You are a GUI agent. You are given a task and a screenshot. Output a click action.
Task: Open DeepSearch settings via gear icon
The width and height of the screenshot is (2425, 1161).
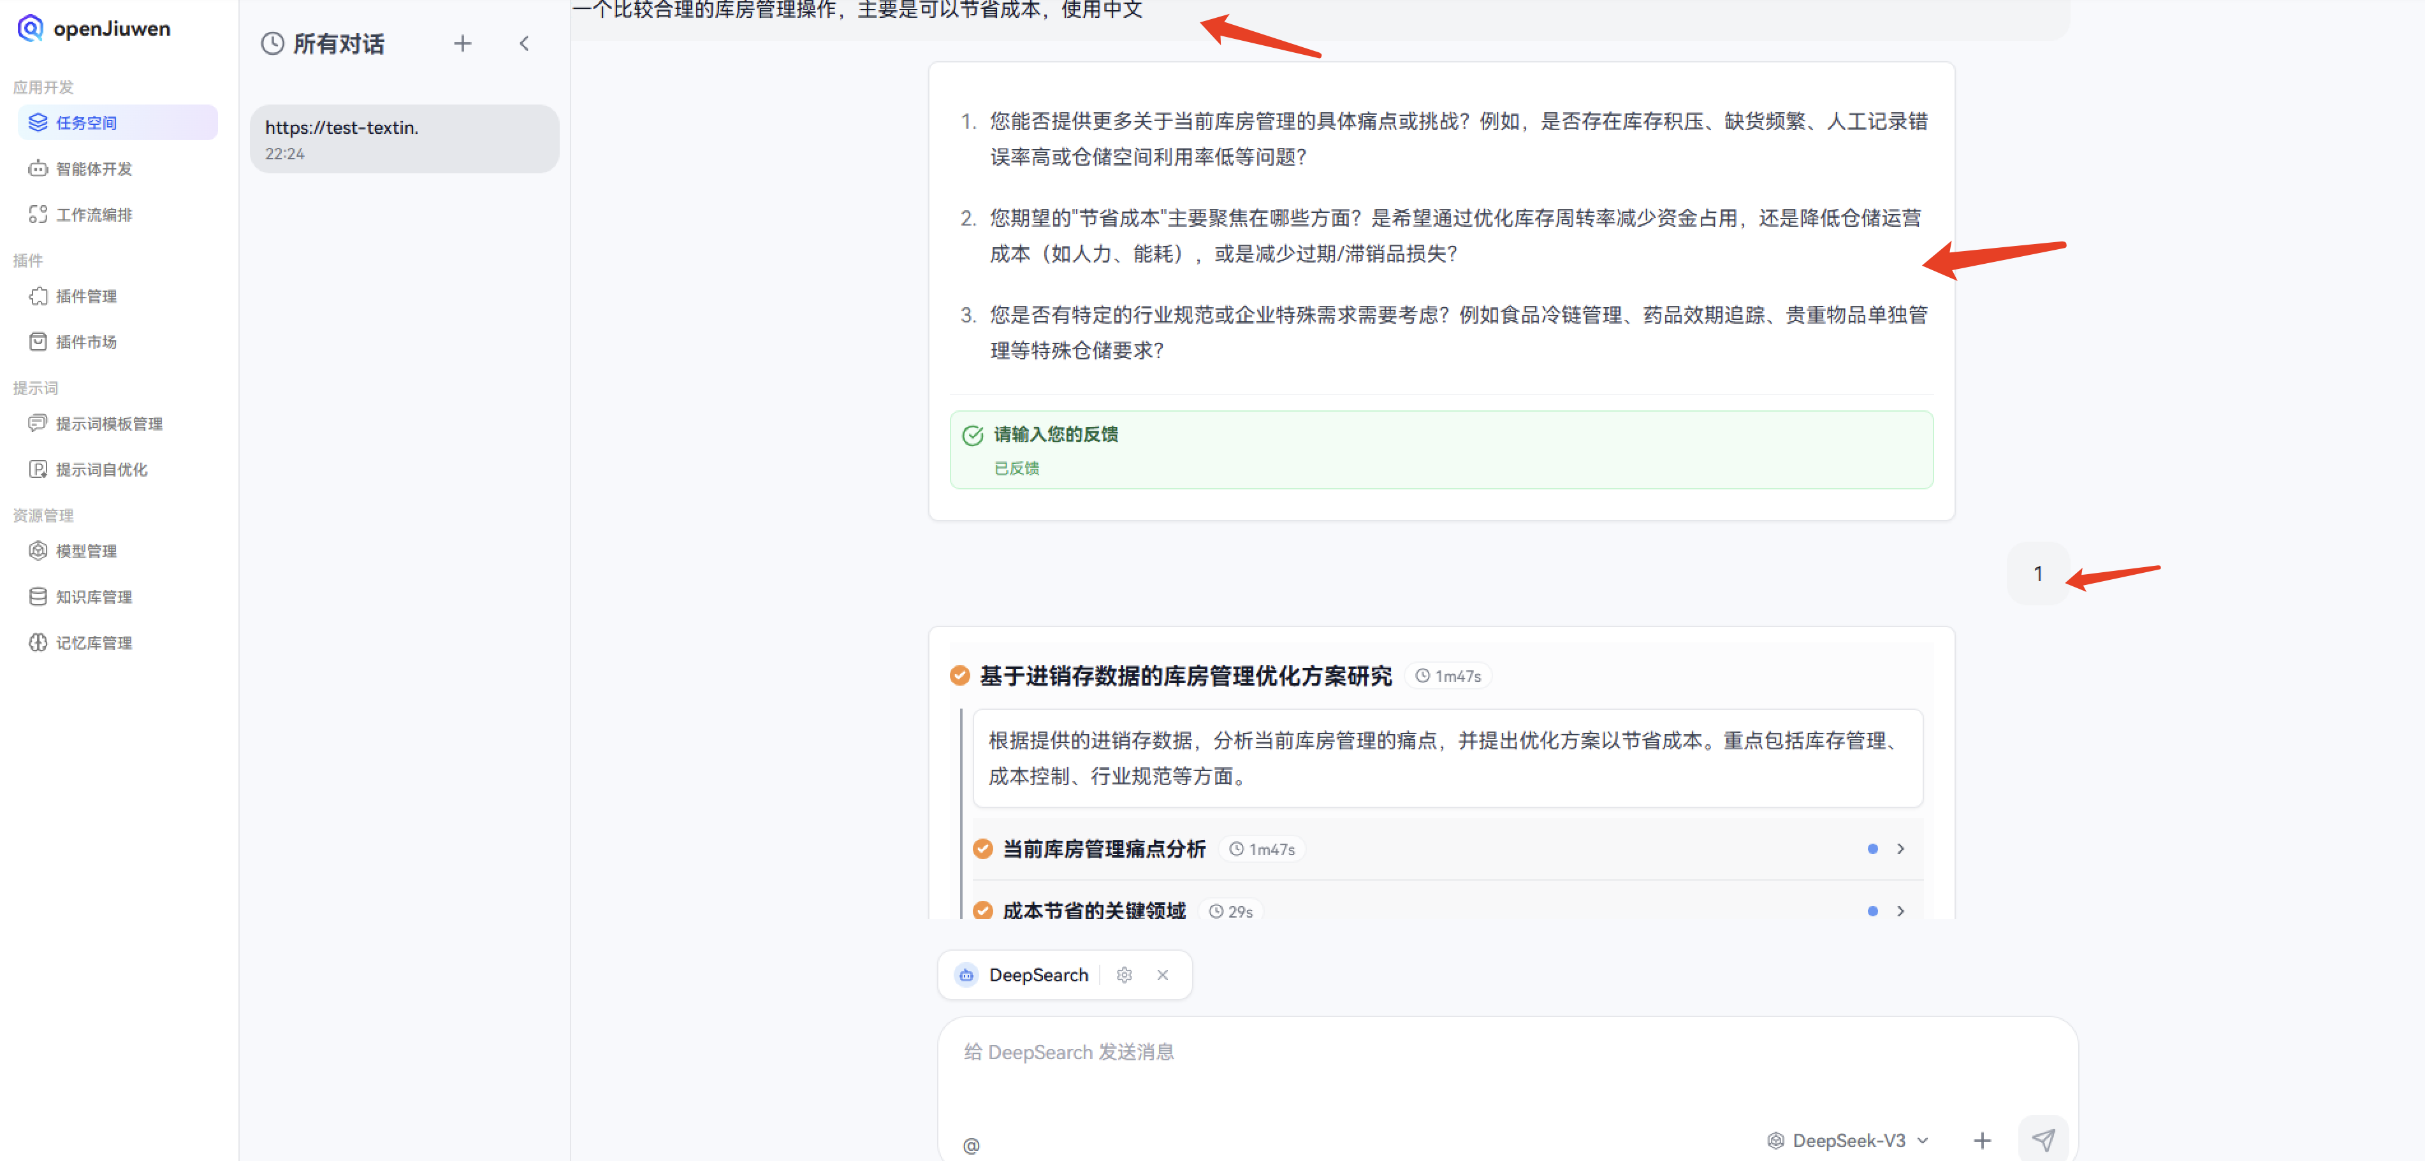[x=1124, y=975]
